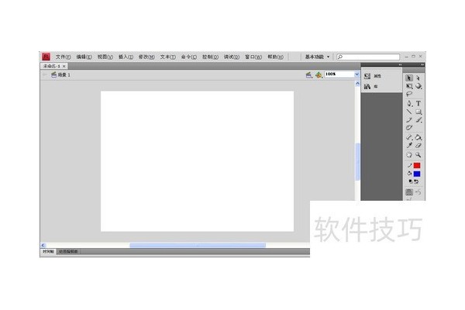Screen dimensions: 465x310
Task: Open the 编辑(E) menu
Action: [84, 57]
